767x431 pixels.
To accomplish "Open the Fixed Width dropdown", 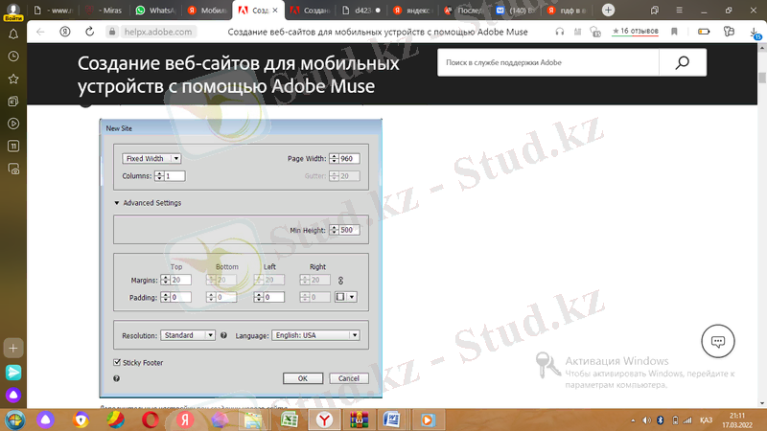I will [152, 158].
